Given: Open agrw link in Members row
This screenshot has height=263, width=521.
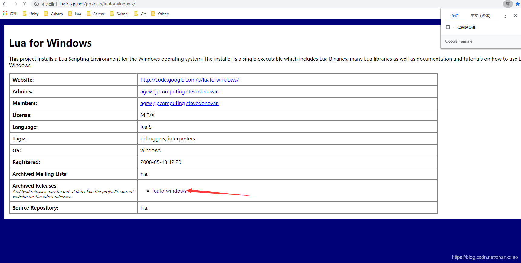Looking at the screenshot, I should coord(146,103).
